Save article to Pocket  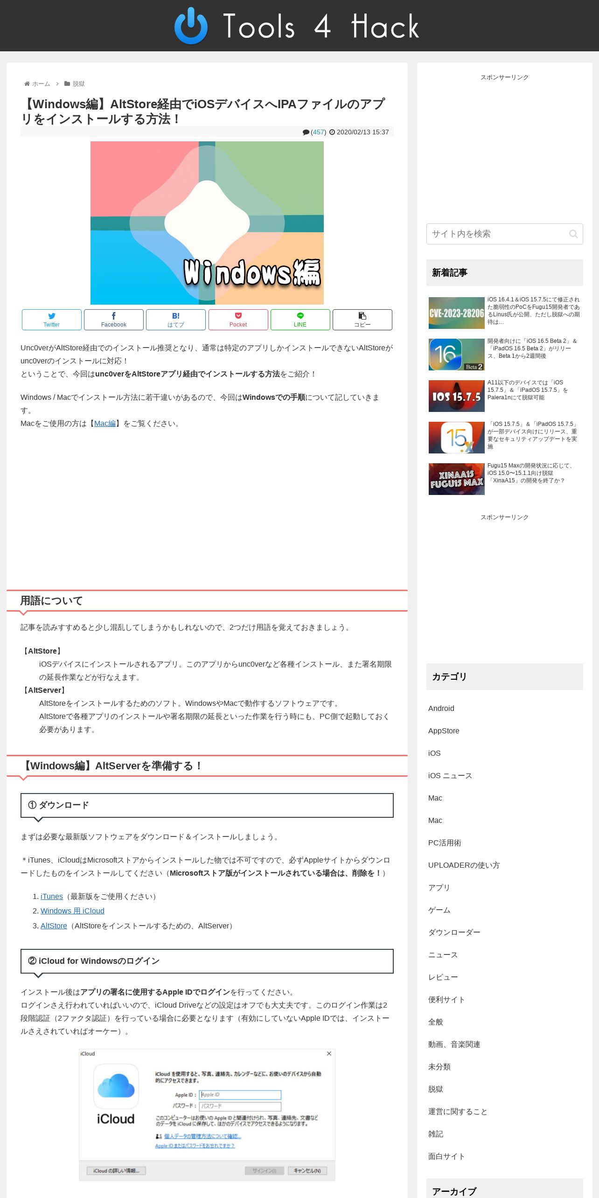238,320
